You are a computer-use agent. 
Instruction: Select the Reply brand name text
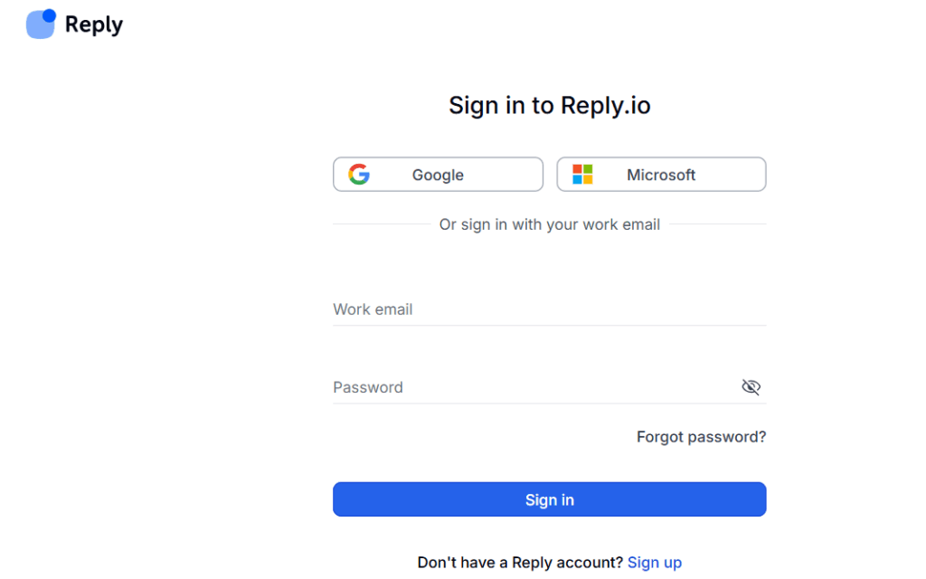coord(95,24)
